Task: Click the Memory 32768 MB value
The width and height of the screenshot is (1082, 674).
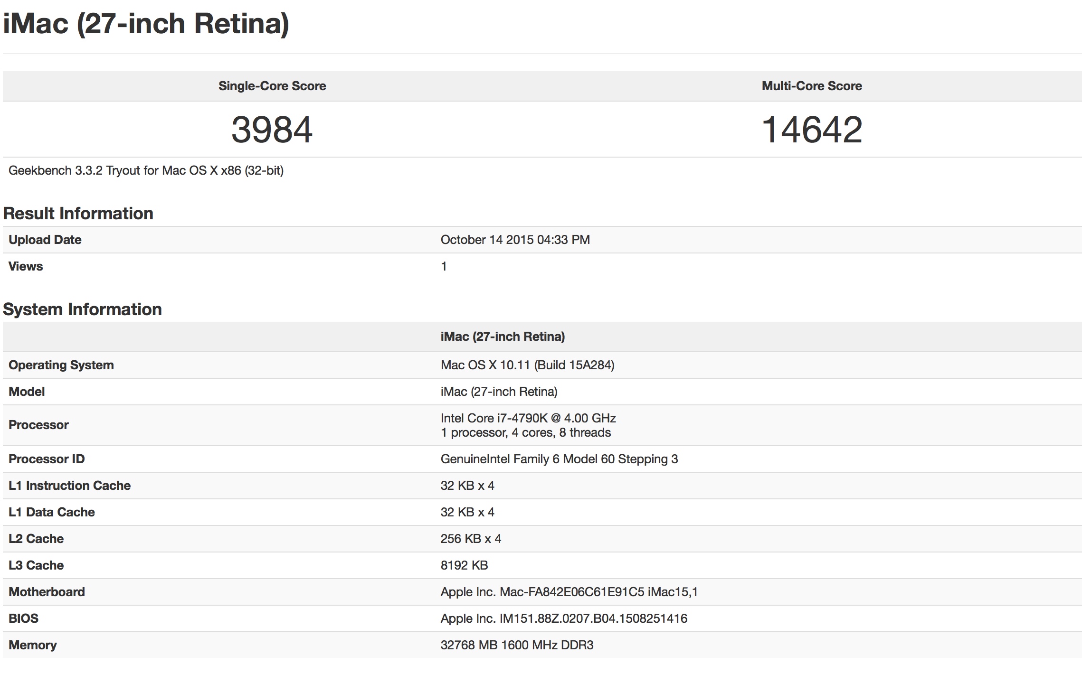Action: tap(517, 645)
